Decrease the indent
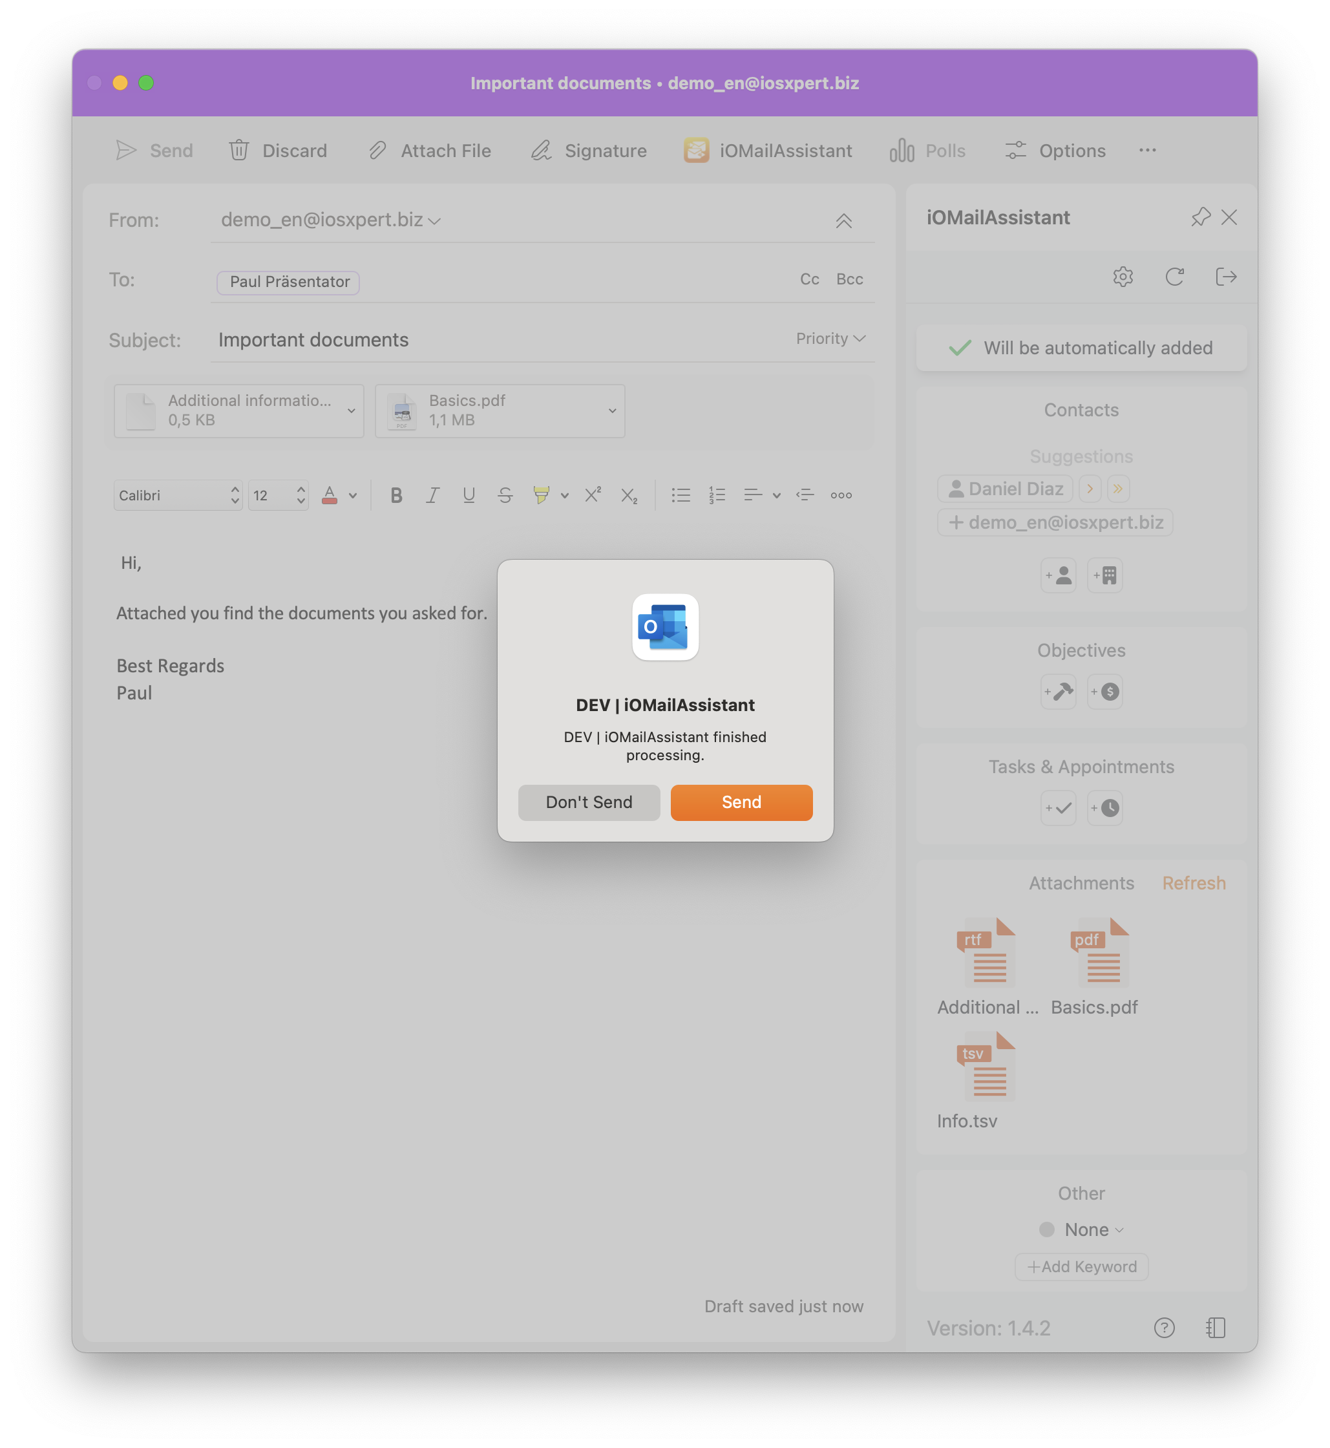 point(805,495)
